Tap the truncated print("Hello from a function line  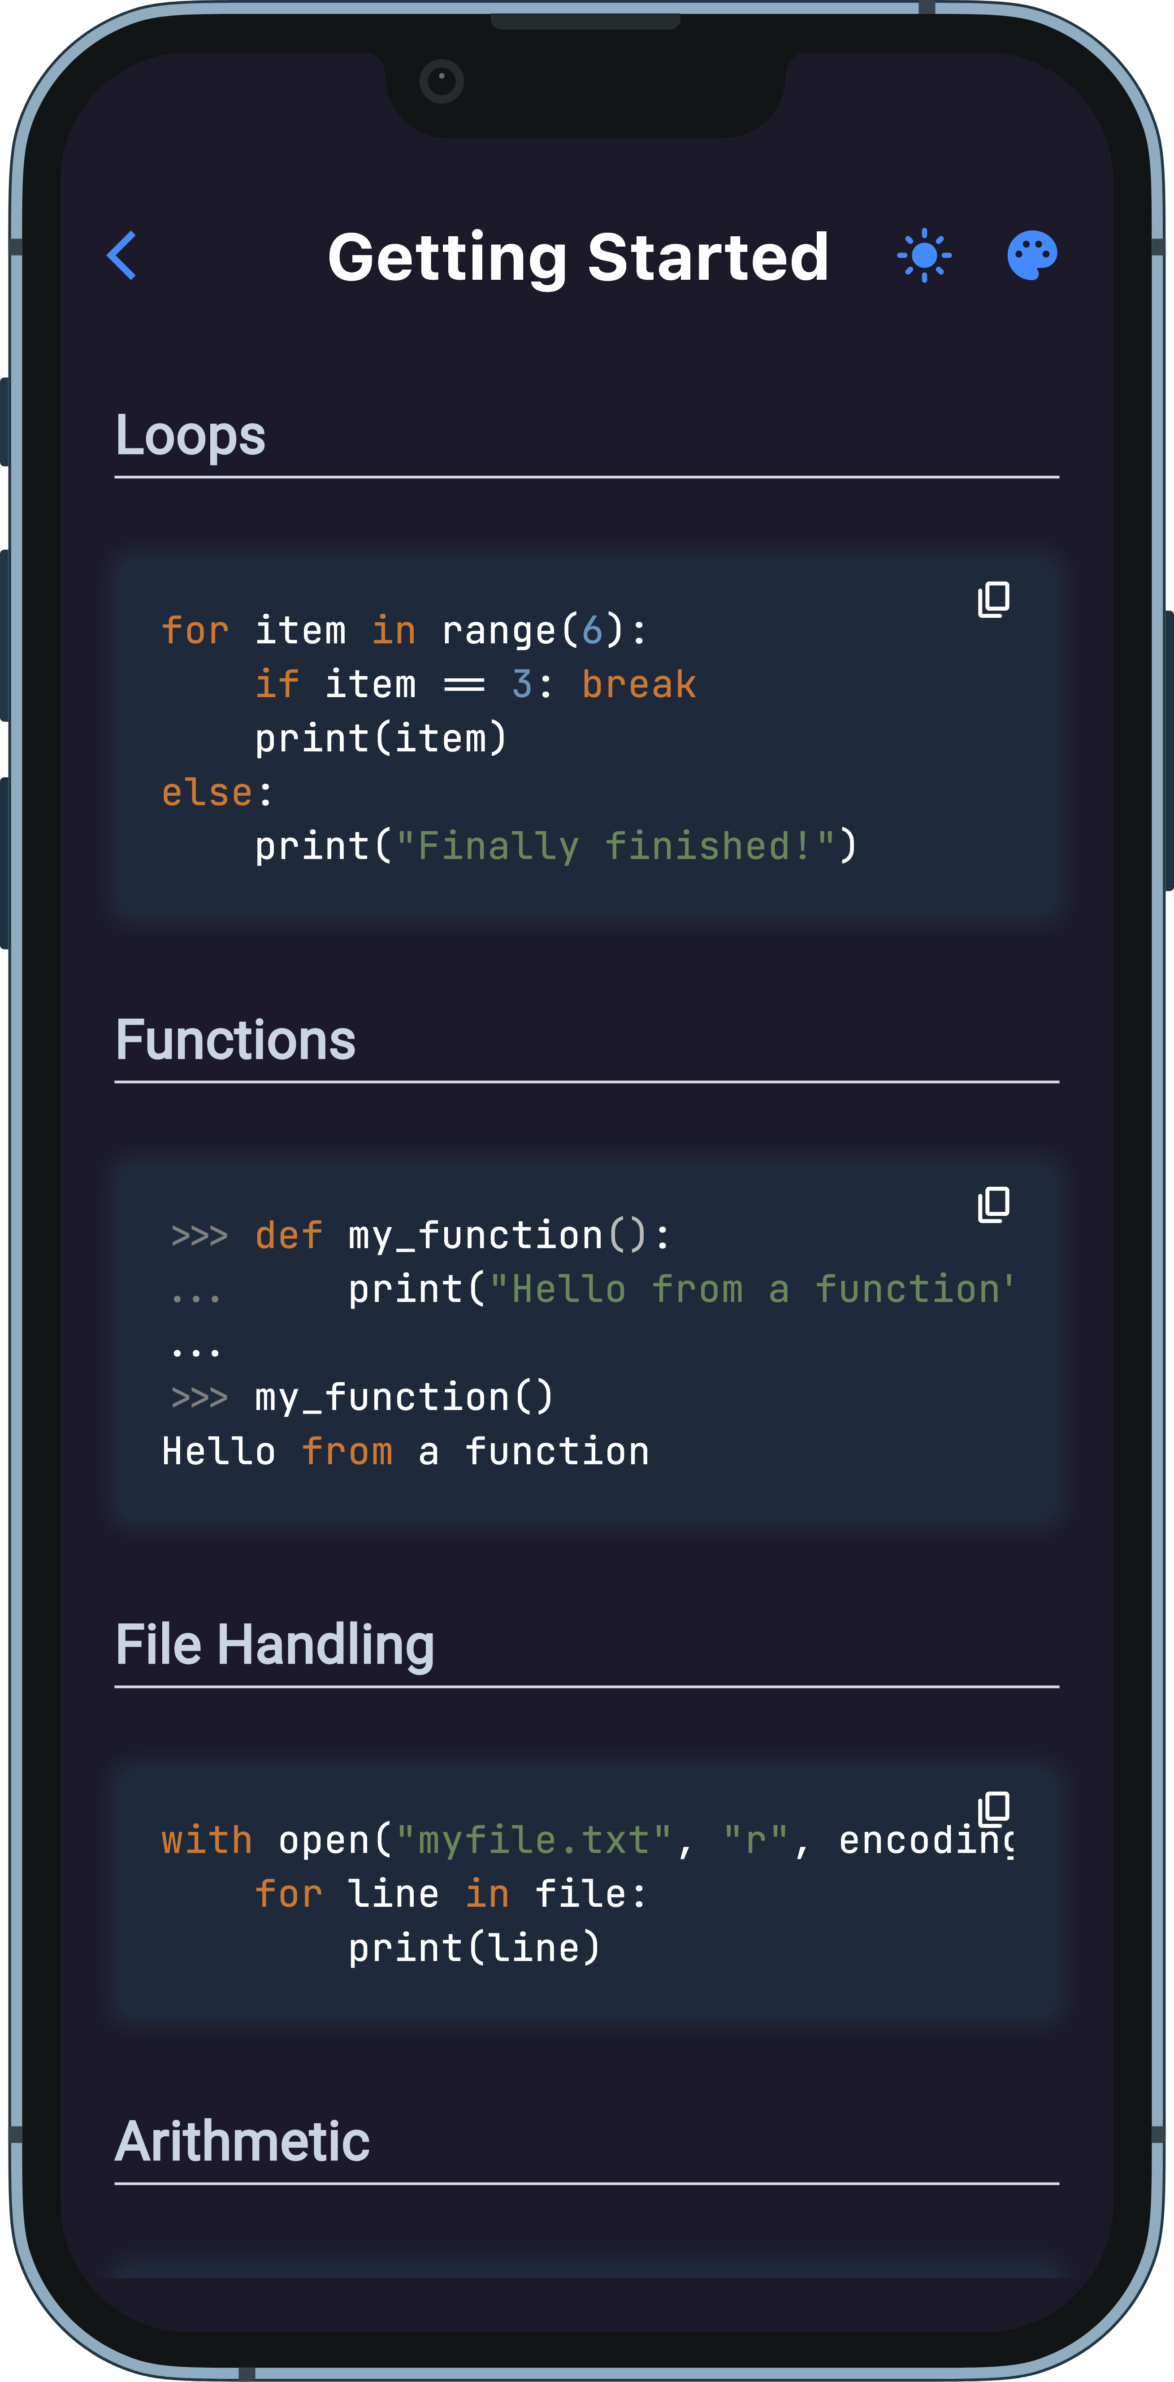(680, 1289)
